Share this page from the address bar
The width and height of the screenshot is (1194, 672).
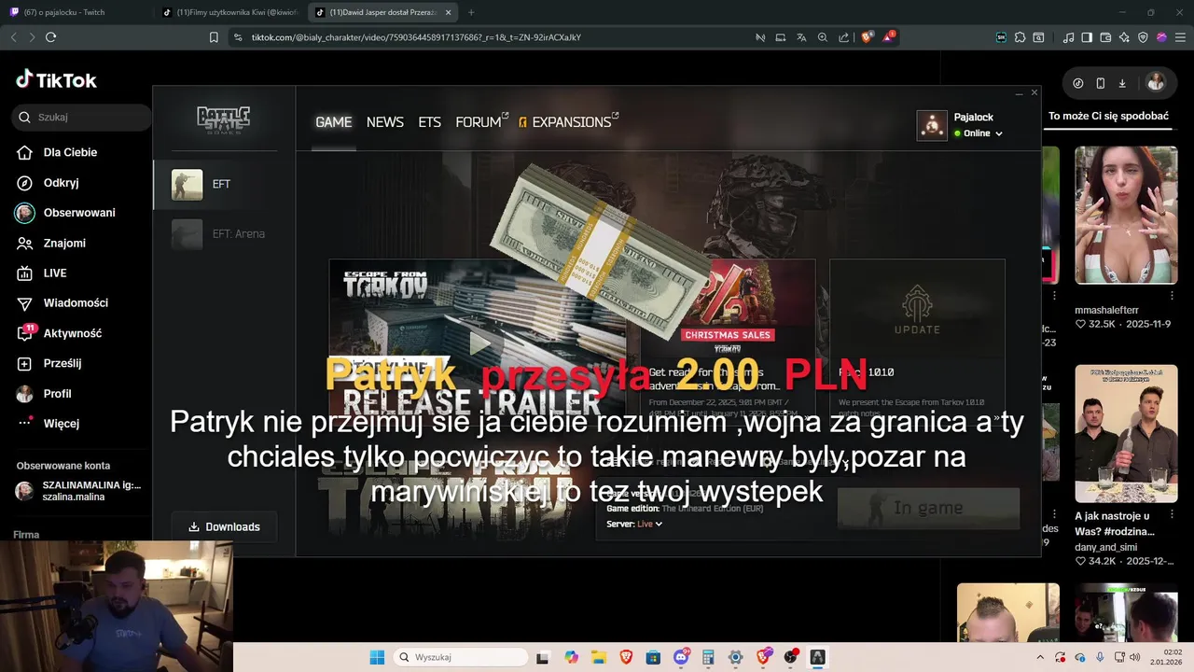pos(844,37)
